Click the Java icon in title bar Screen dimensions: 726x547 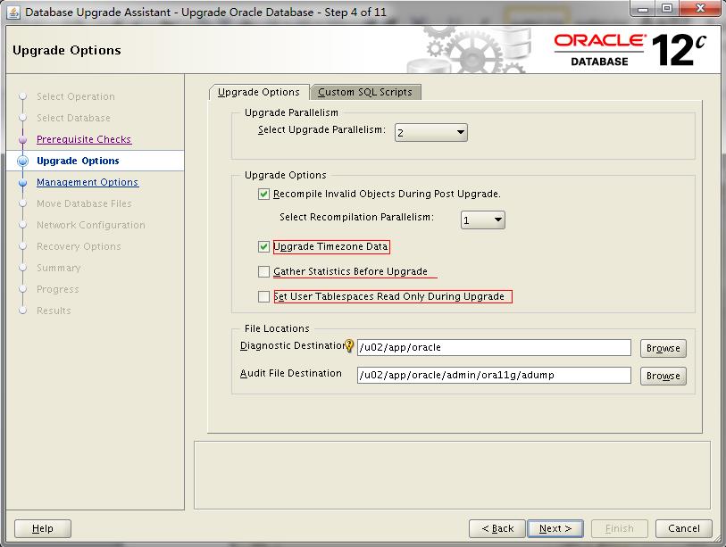point(13,12)
